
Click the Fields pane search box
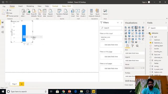(157, 28)
